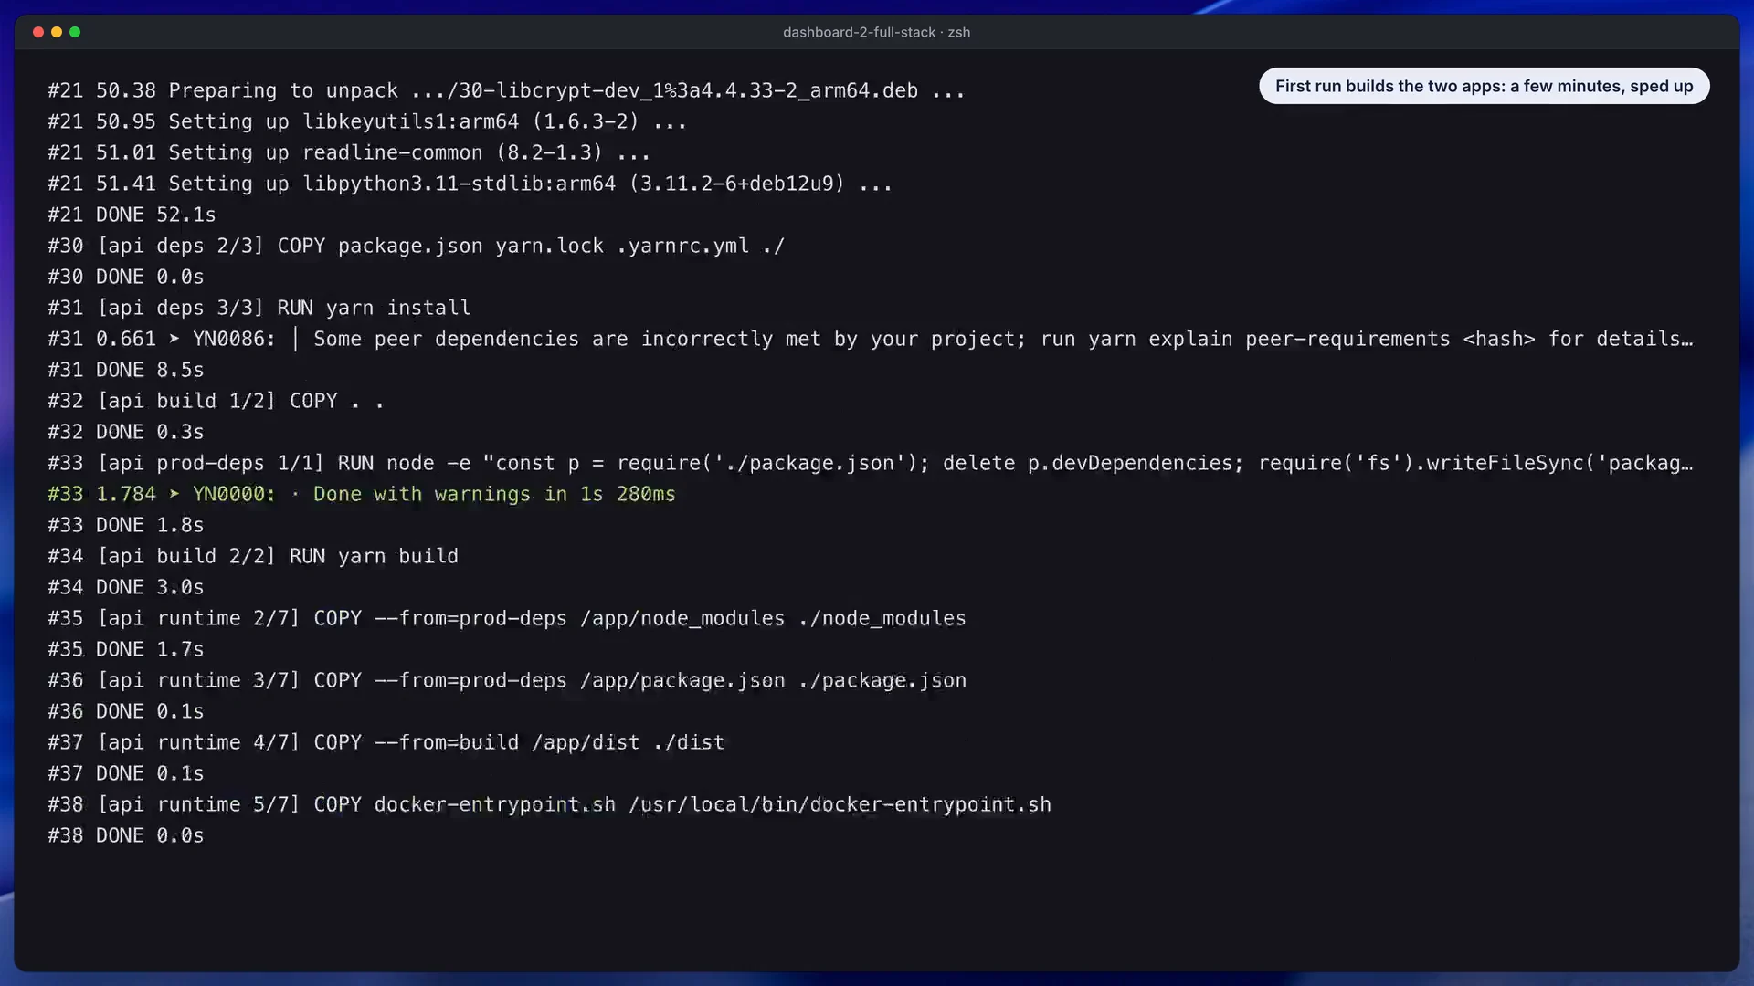Click the '#38 DONE 0.0s' line

126,835
